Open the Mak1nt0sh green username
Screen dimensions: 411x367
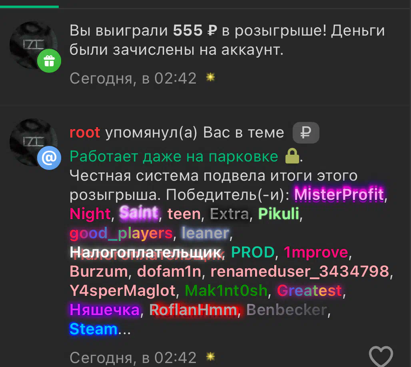click(226, 291)
